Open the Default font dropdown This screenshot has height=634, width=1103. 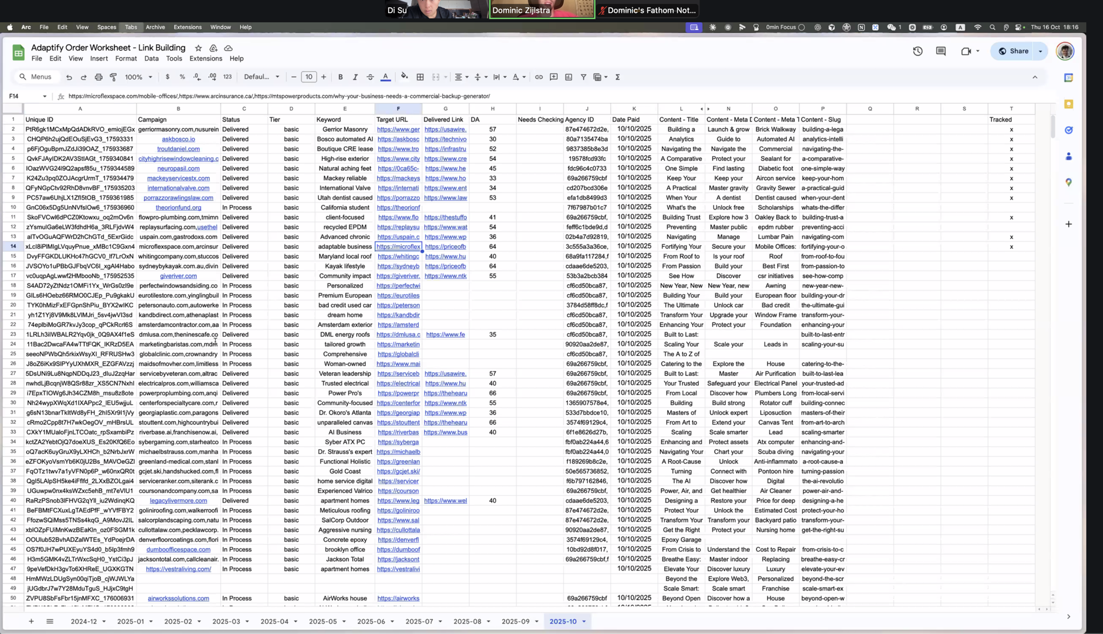261,77
